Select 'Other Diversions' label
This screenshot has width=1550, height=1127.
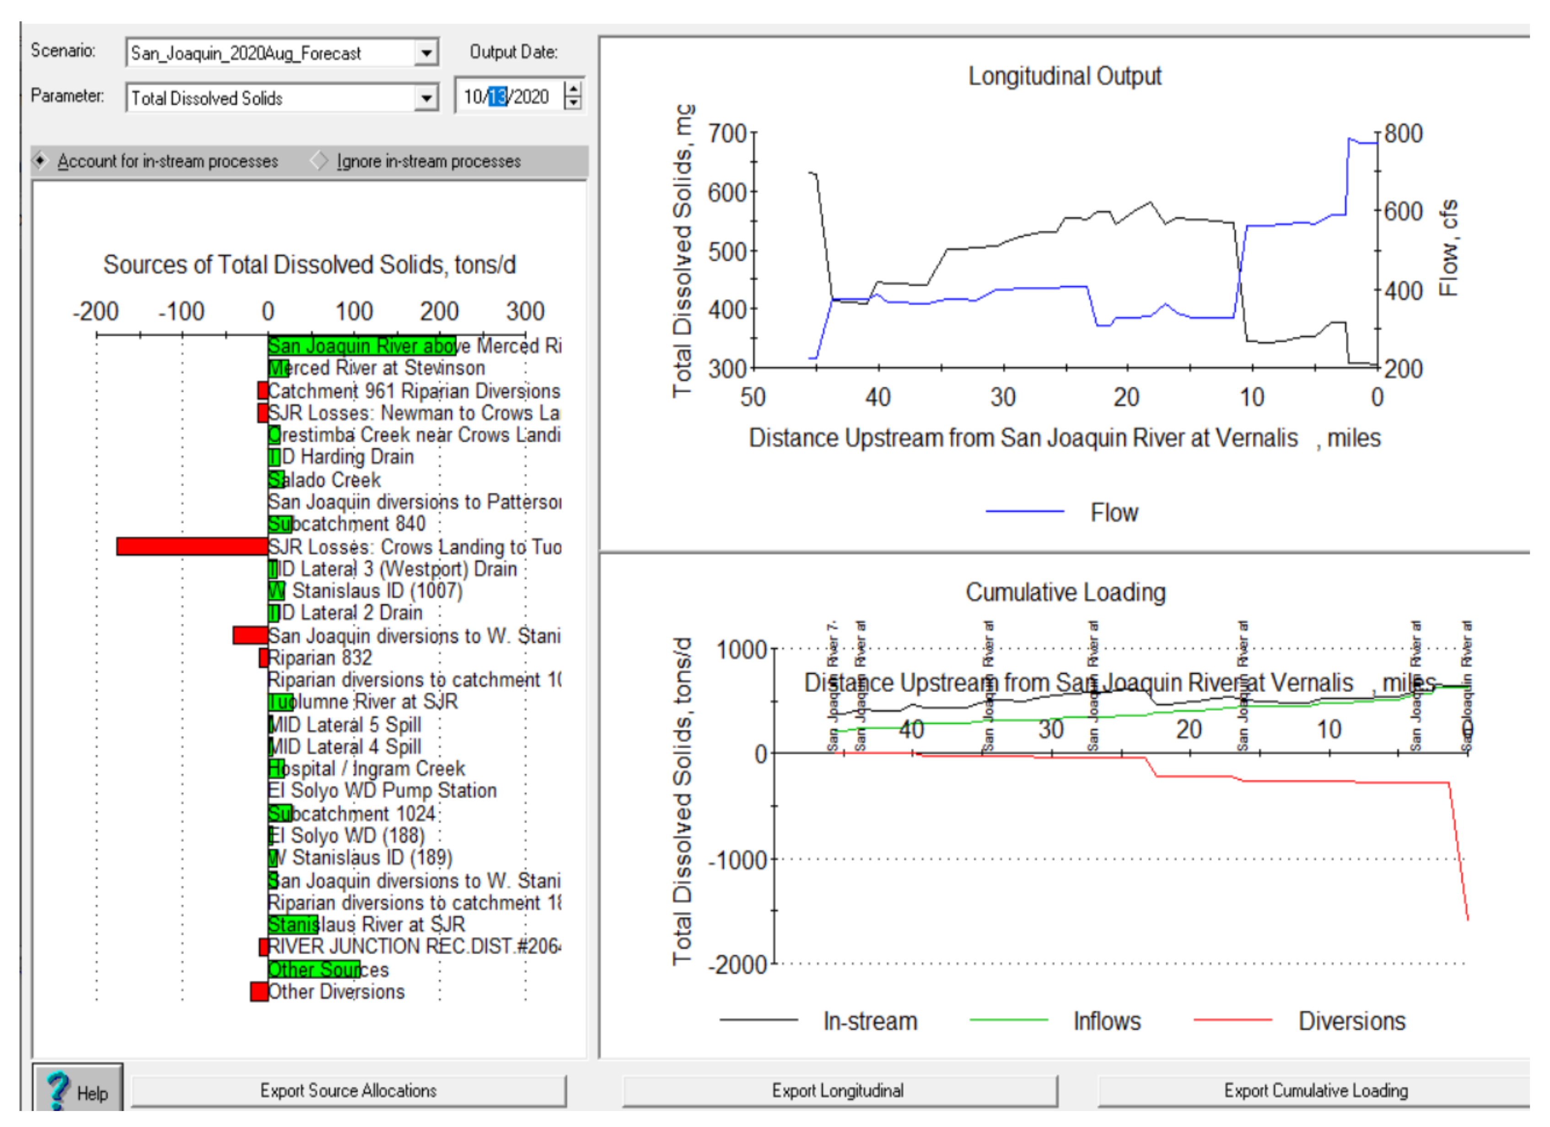(x=337, y=993)
